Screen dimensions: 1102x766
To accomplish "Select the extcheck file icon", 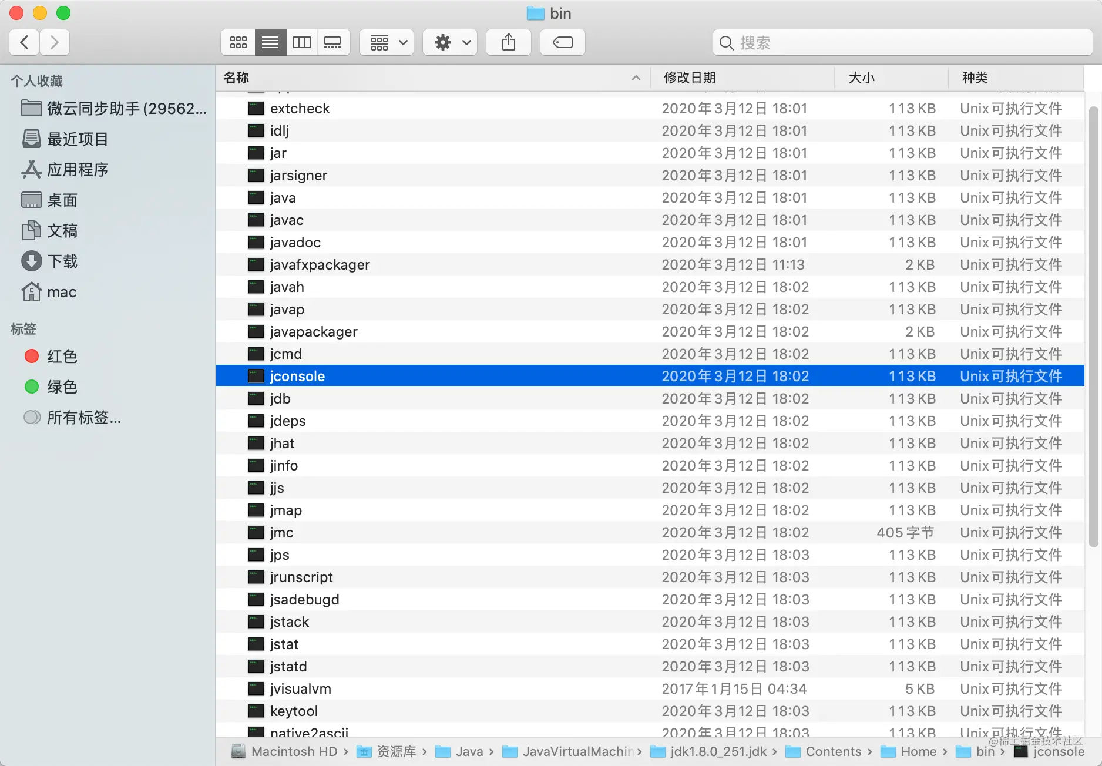I will (256, 109).
